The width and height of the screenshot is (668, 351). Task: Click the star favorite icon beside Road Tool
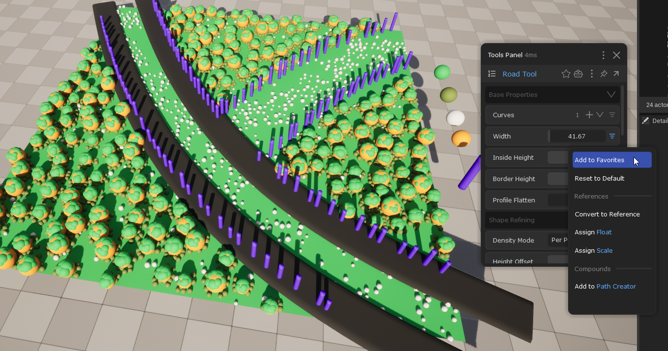coord(566,74)
